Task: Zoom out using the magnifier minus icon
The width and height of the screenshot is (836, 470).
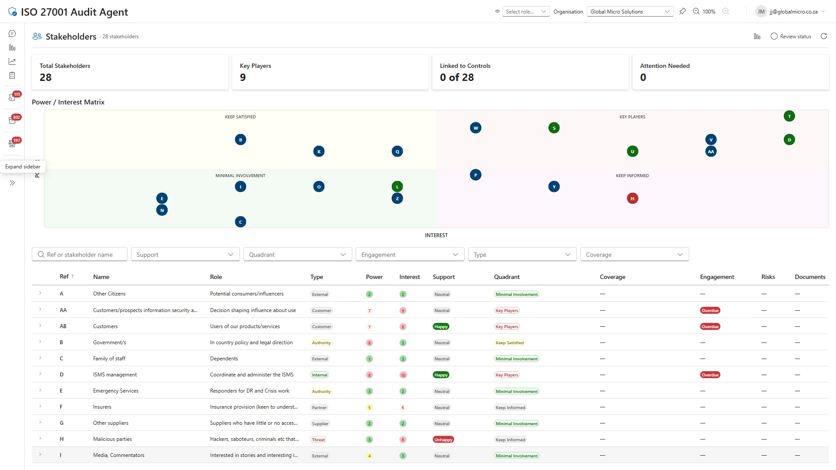Action: click(696, 12)
